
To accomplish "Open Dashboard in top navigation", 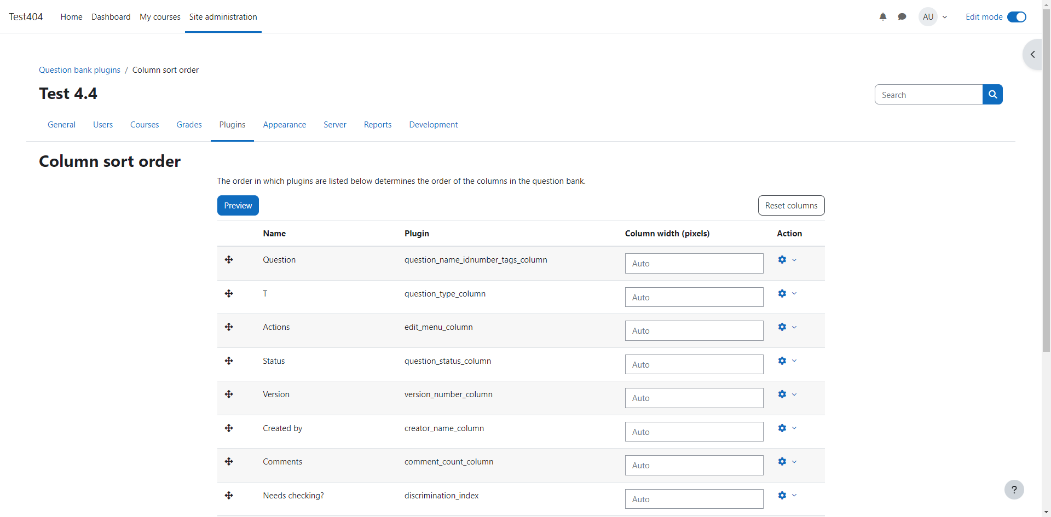I will [111, 17].
